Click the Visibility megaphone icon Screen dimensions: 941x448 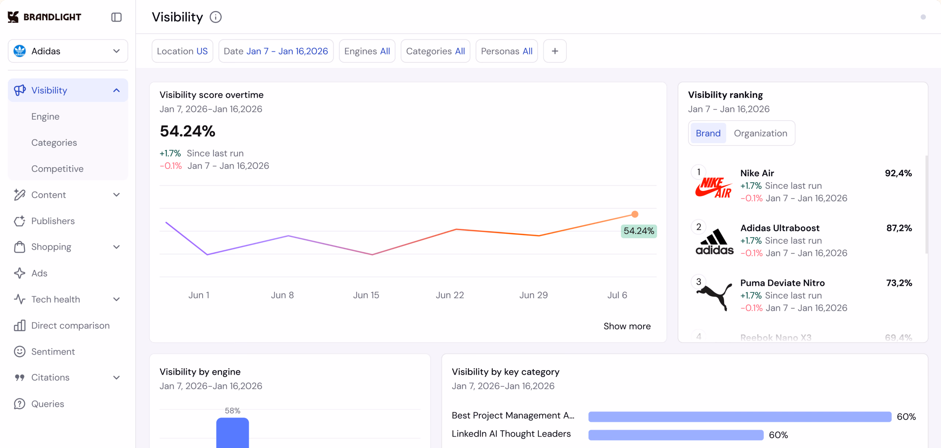(x=19, y=90)
